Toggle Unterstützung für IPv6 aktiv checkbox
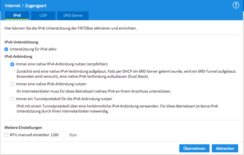This screenshot has width=244, height=155. 6,49
